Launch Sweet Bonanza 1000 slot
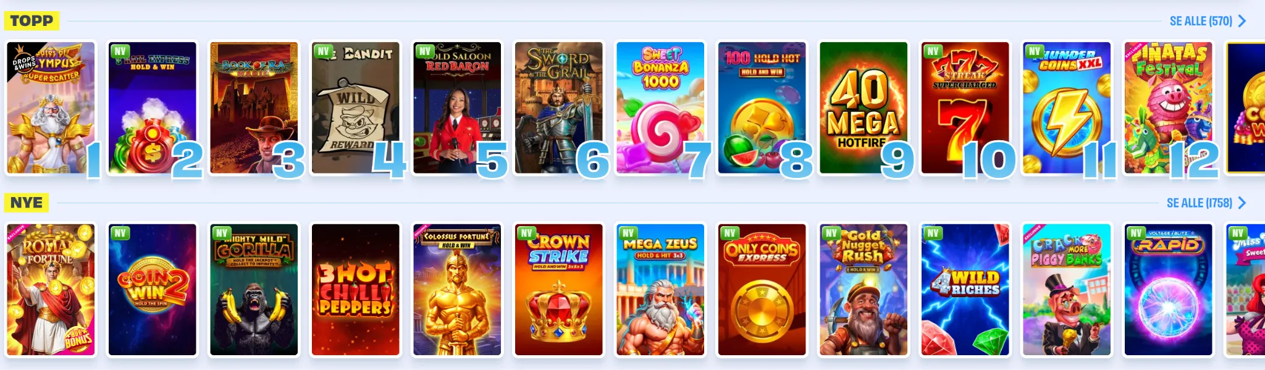 pyautogui.click(x=660, y=108)
